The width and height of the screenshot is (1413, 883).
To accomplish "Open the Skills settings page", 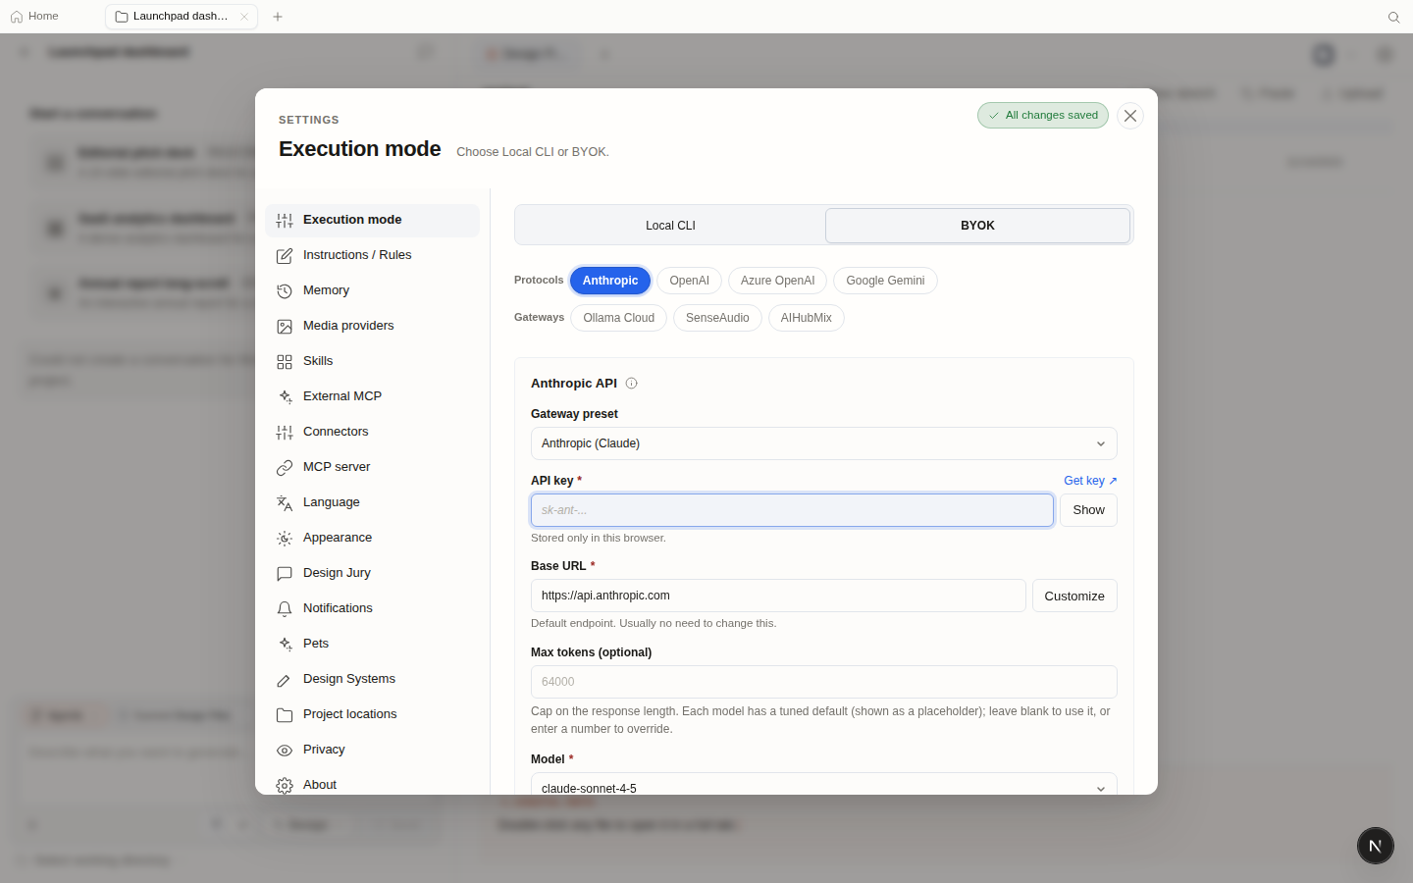I will pos(372,362).
